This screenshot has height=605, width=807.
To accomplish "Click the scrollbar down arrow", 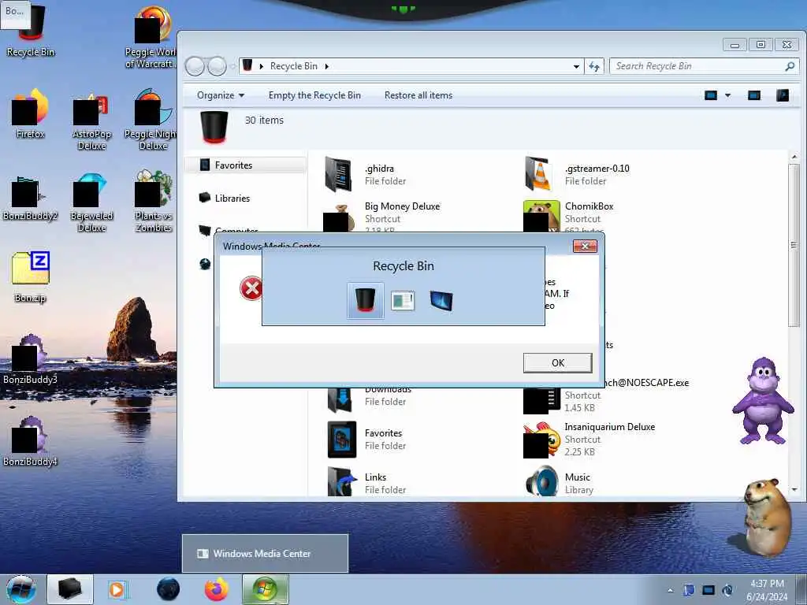I will coord(794,490).
